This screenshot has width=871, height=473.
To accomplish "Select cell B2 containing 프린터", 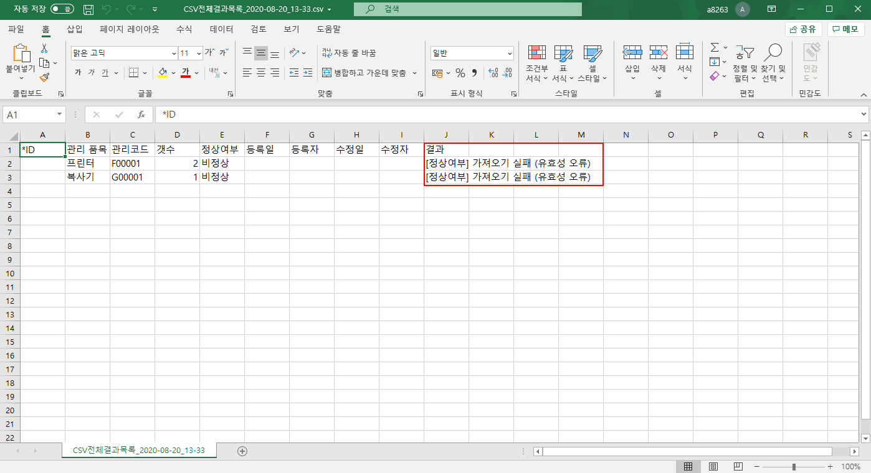I will [87, 164].
